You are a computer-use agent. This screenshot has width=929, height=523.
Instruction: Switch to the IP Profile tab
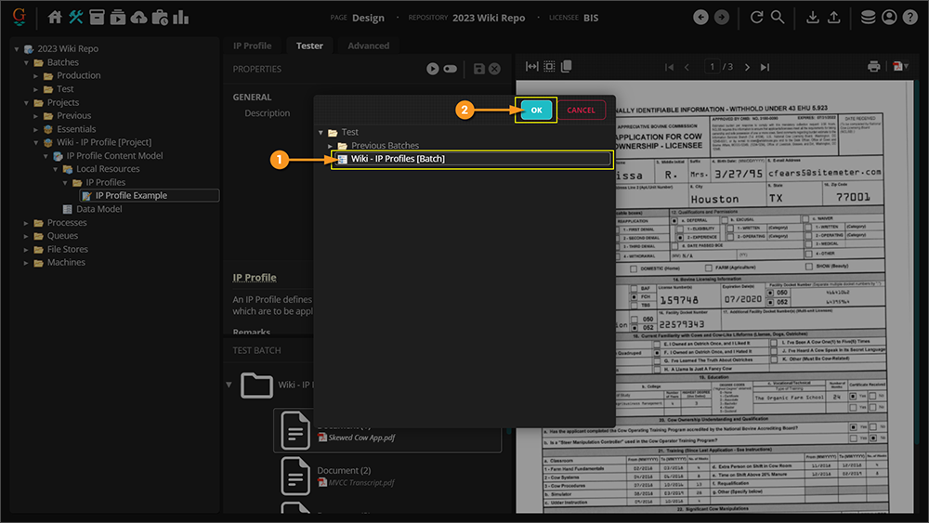click(x=253, y=46)
